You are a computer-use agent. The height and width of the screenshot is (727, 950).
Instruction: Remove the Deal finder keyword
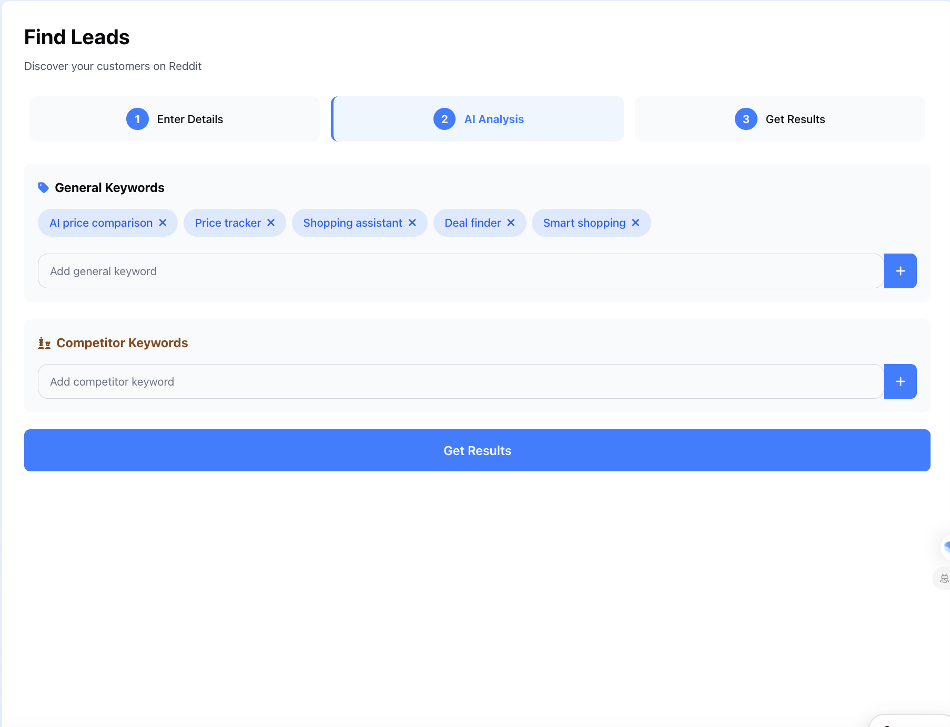point(511,223)
